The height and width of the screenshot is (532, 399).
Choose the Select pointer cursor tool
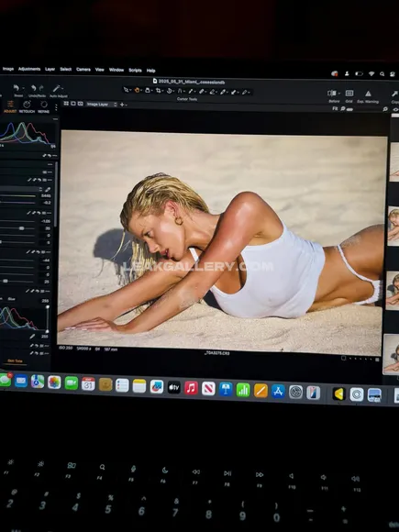click(126, 90)
